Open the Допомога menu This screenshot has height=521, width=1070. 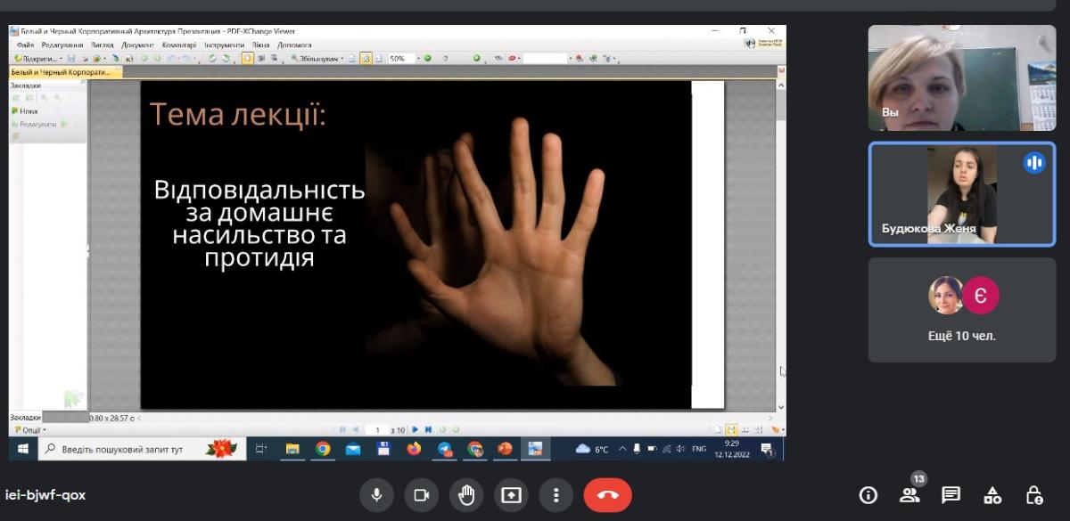(x=294, y=45)
